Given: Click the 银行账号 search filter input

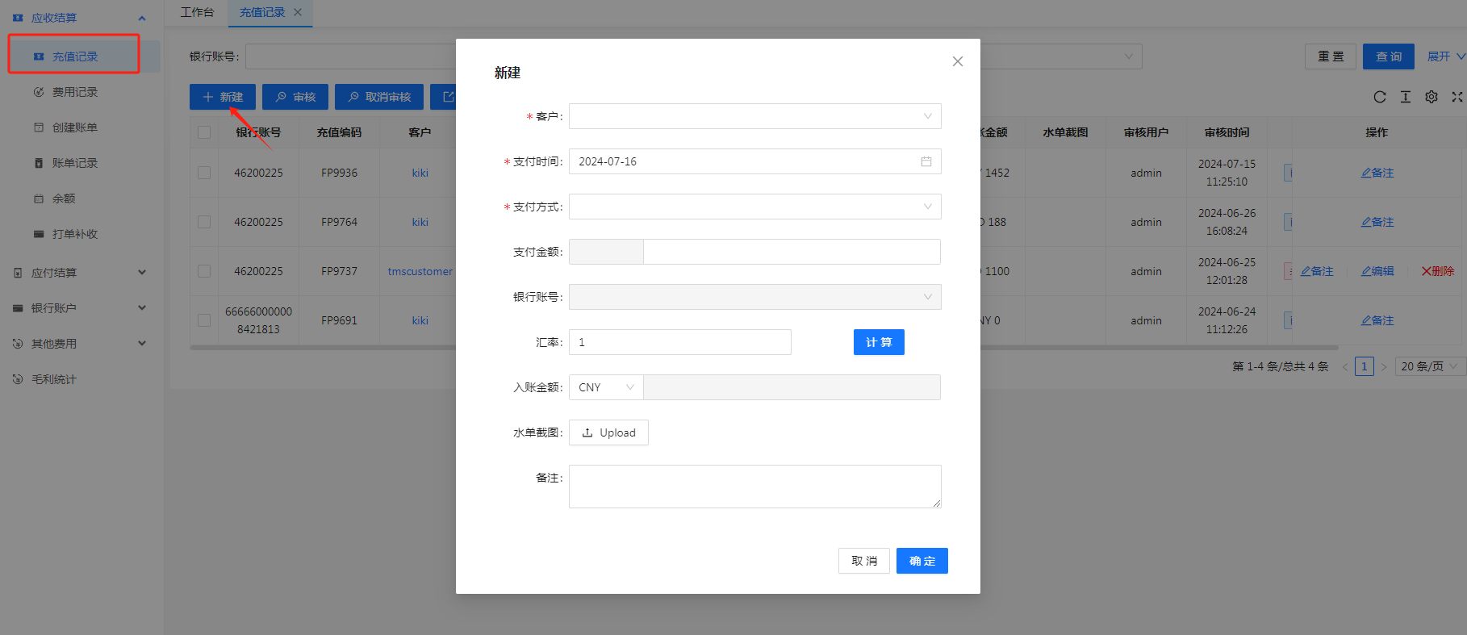Looking at the screenshot, I should 351,56.
